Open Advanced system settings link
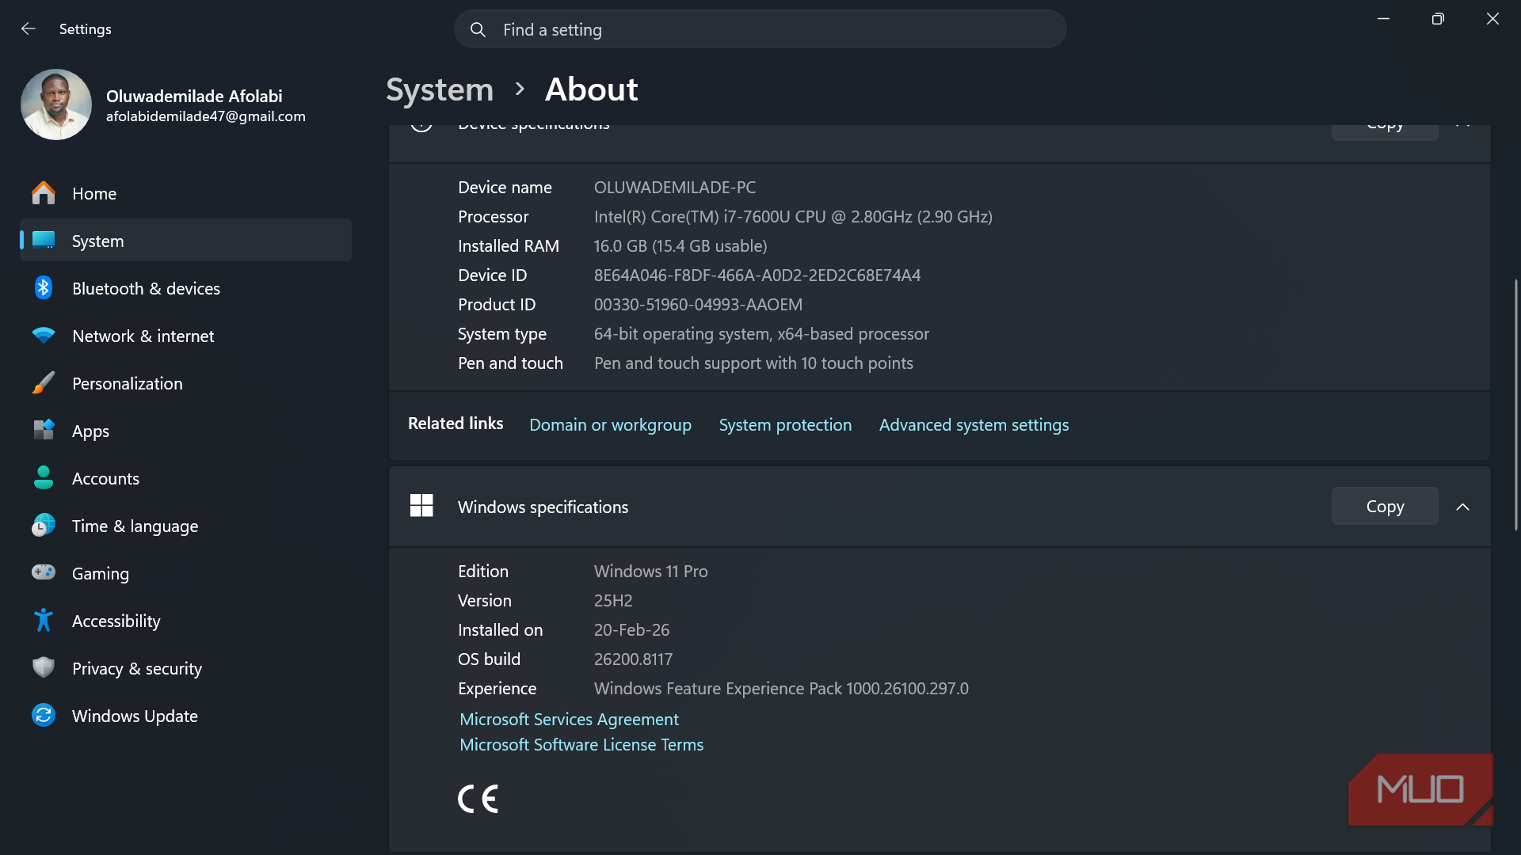 click(974, 424)
